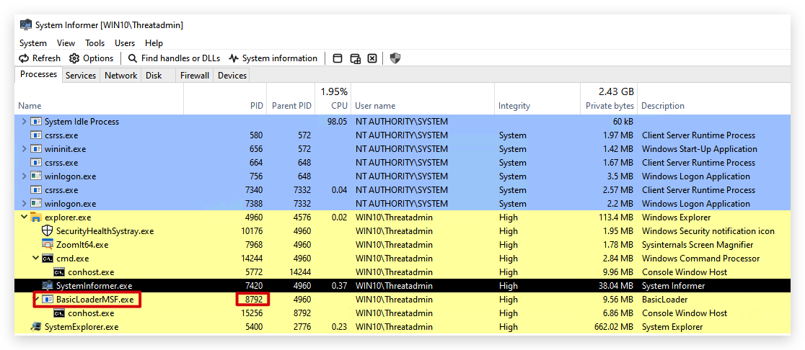
Task: Click the find window toolbar icon
Action: pos(338,58)
